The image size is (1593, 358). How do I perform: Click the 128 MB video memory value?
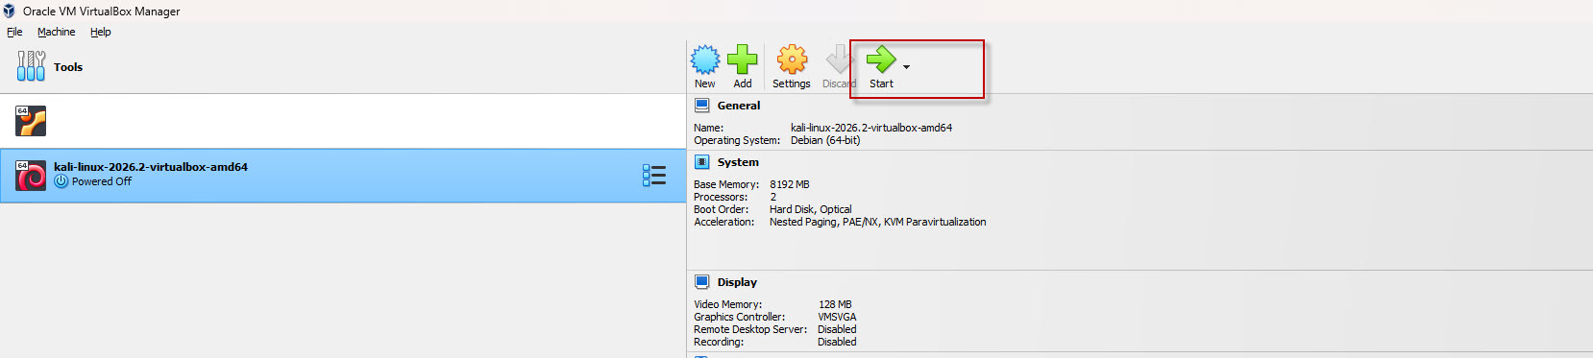(x=835, y=304)
